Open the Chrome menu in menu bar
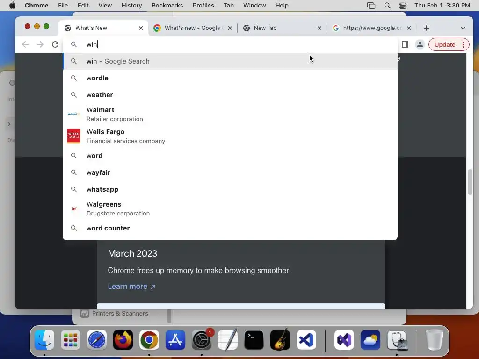This screenshot has width=479, height=359. coord(36,6)
